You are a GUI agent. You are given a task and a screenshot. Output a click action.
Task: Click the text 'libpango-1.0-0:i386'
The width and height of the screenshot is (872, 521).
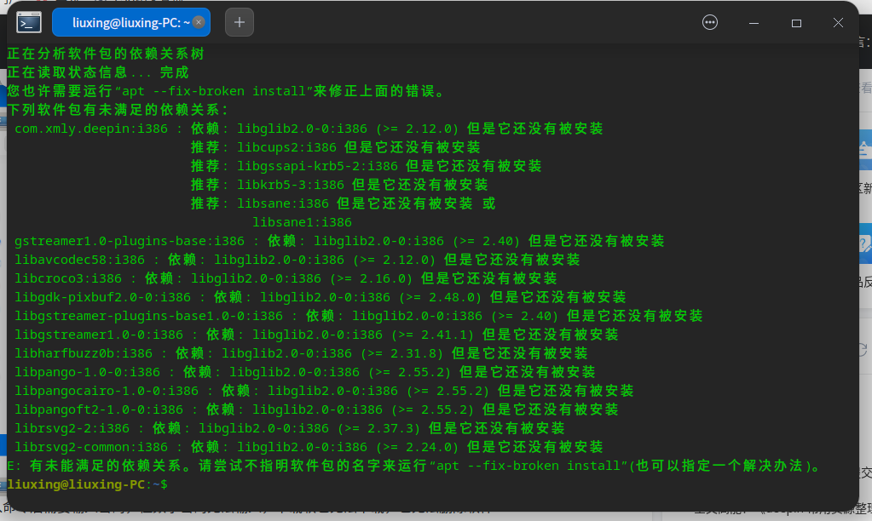[87, 372]
